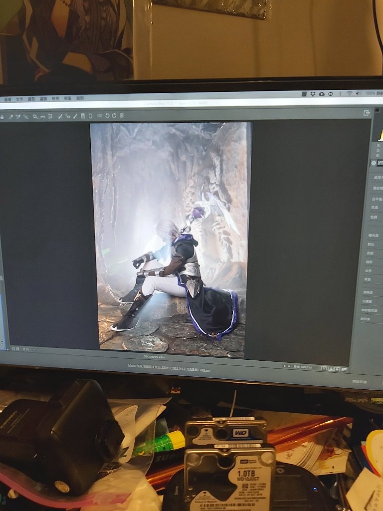Select the Targeted Adjustment tool
383x511 pixels.
click(25, 116)
